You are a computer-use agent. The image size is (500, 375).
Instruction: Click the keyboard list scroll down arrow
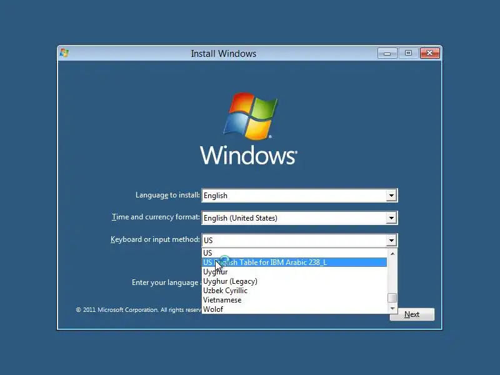pos(392,308)
